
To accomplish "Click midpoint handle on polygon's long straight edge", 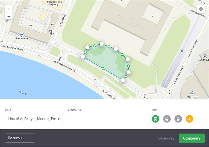I will coord(103,69).
